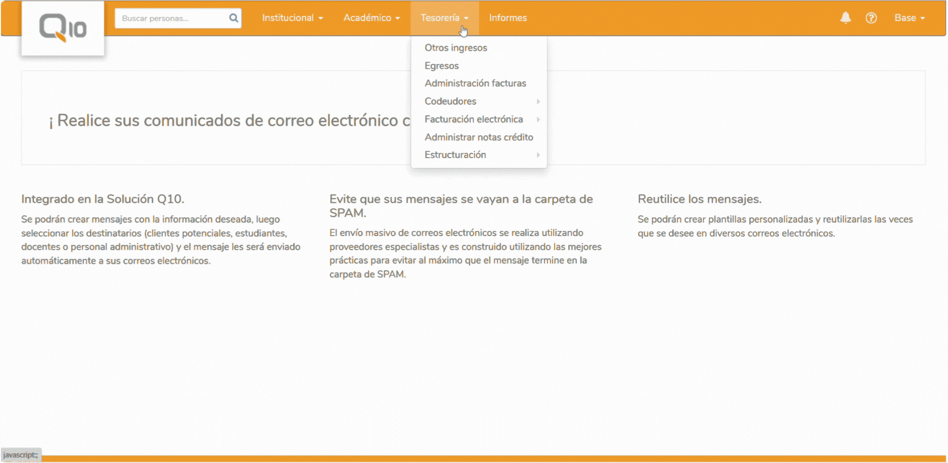The width and height of the screenshot is (948, 463).
Task: Click the Estructuración submenu arrow
Action: coord(538,155)
